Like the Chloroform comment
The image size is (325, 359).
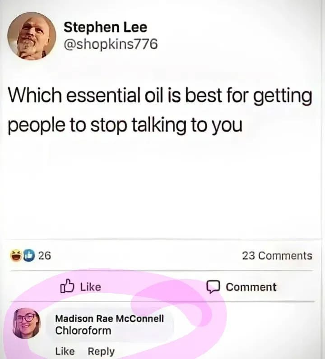pyautogui.click(x=65, y=351)
